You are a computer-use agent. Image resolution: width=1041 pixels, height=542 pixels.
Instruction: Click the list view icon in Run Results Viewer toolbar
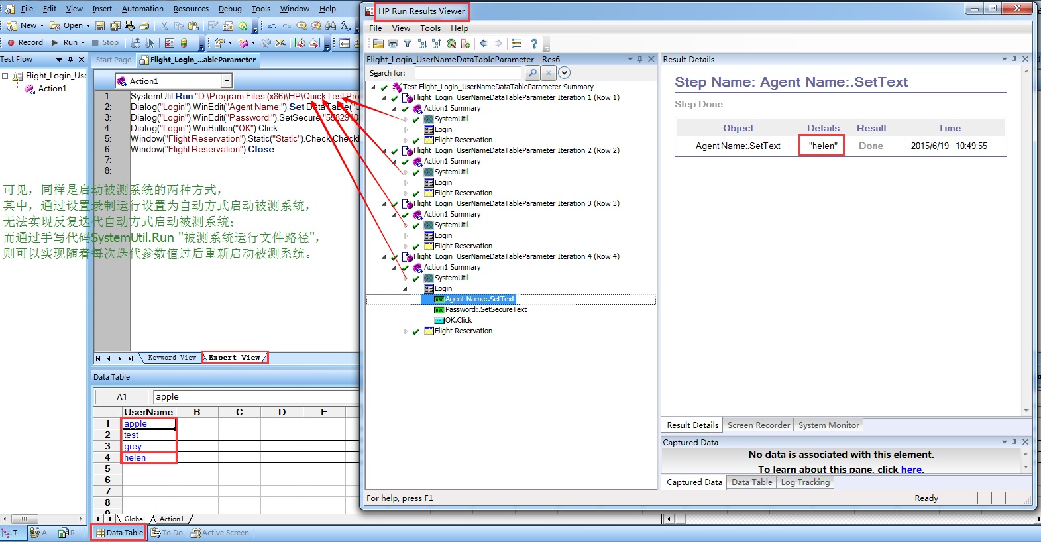click(x=516, y=44)
